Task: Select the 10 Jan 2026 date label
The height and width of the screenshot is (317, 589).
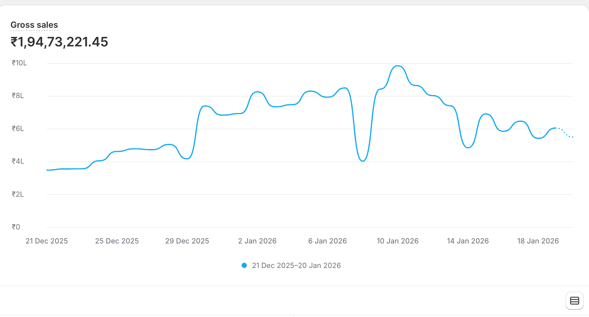Action: click(398, 241)
